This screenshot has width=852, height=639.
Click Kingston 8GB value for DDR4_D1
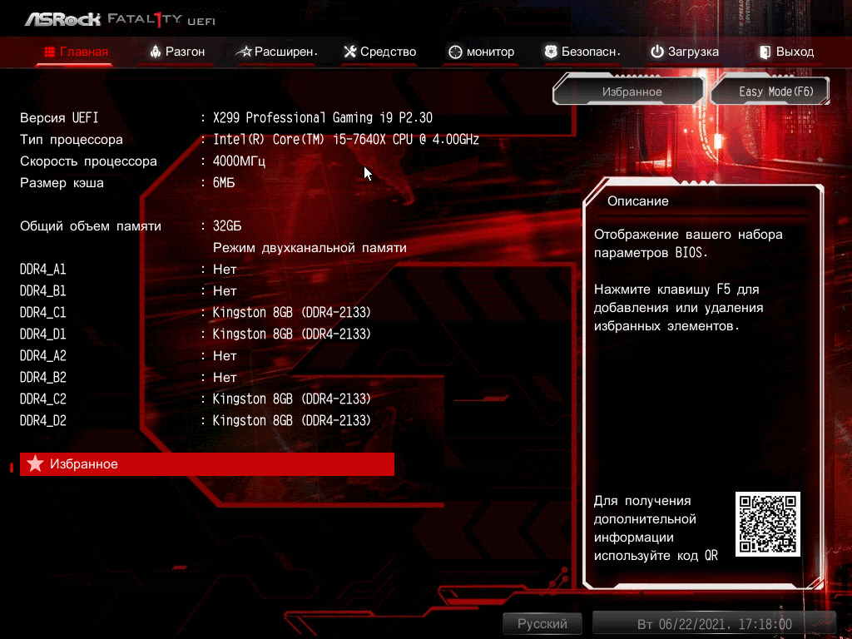click(x=292, y=334)
